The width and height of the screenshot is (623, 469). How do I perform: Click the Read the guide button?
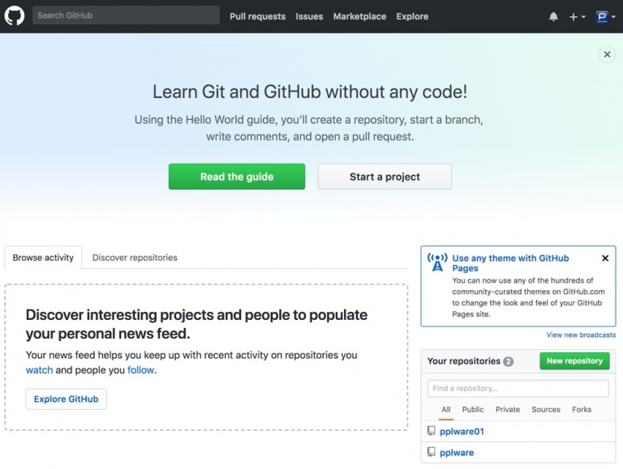pyautogui.click(x=237, y=177)
